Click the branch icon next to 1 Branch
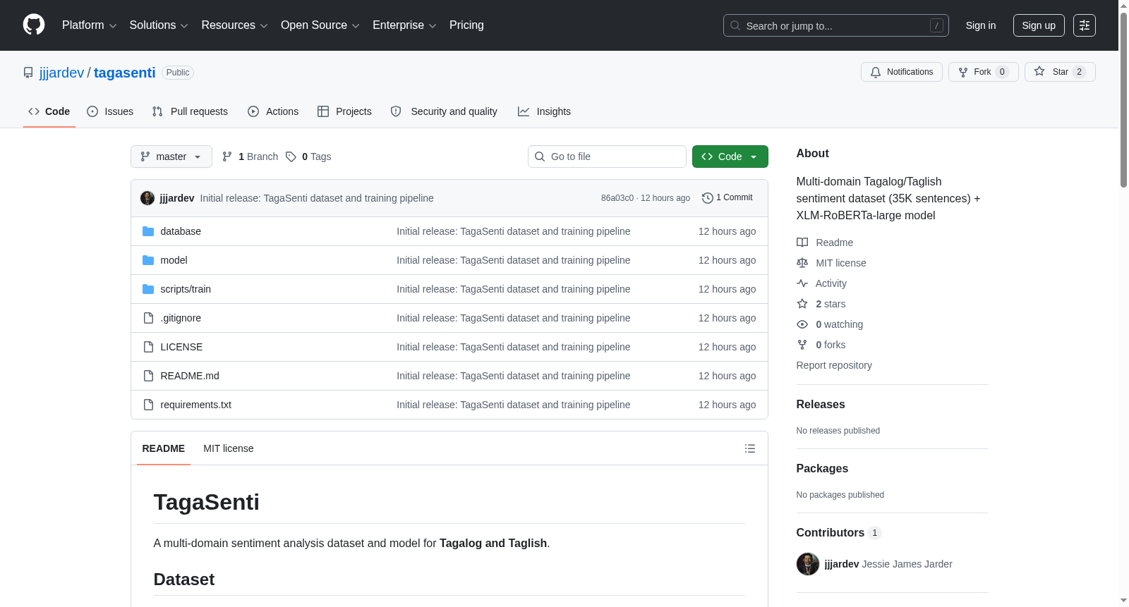The image size is (1129, 607). tap(227, 157)
